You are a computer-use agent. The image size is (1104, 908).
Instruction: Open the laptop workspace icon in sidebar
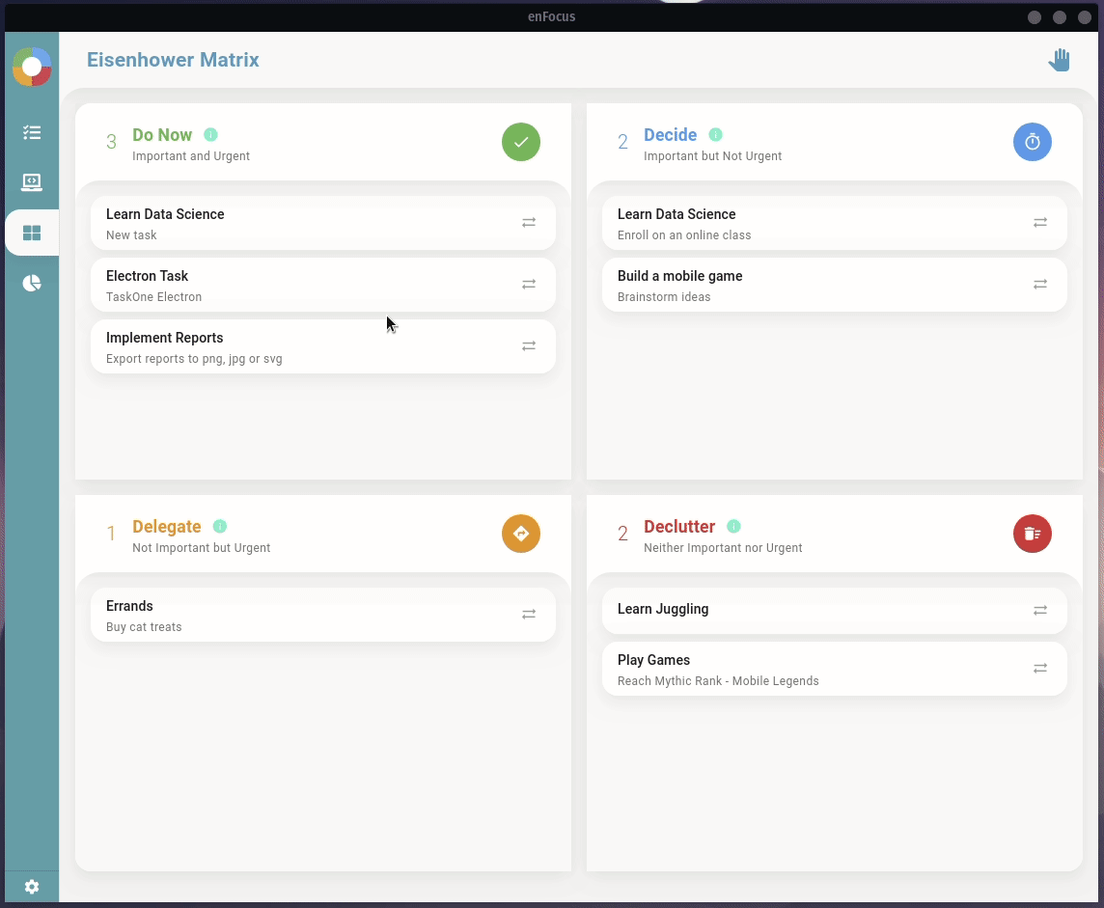(x=32, y=182)
